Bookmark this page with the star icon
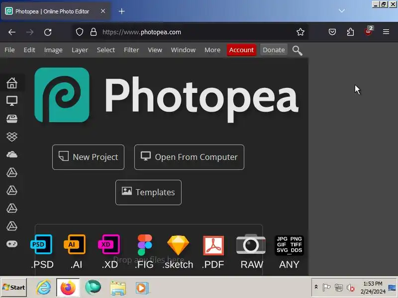 coord(300,32)
